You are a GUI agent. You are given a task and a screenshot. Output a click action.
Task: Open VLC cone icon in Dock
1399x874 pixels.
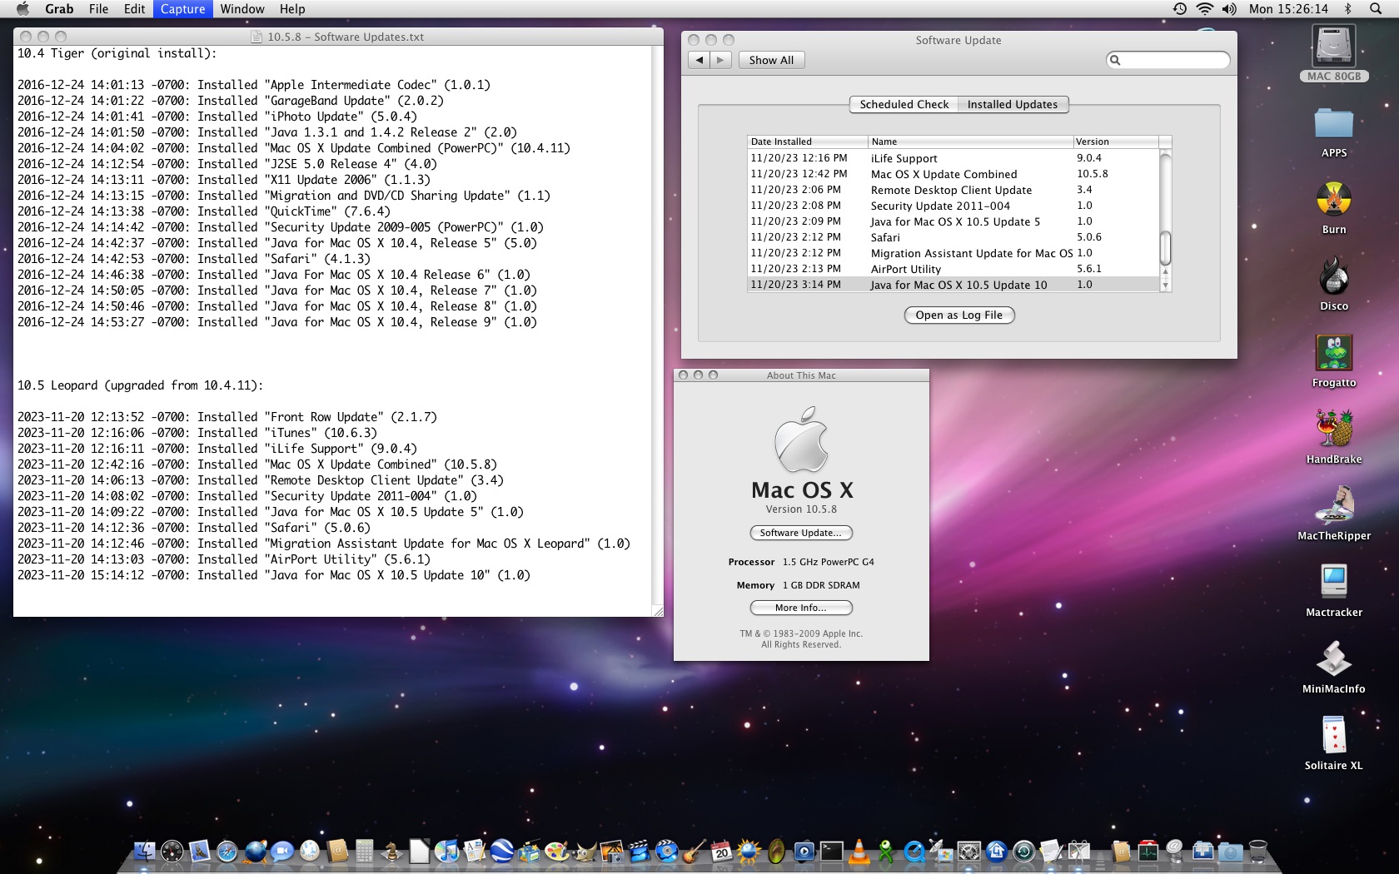(x=859, y=851)
